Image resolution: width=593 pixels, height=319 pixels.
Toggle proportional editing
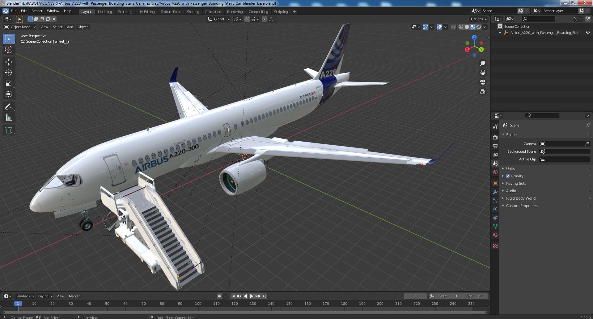pyautogui.click(x=265, y=19)
